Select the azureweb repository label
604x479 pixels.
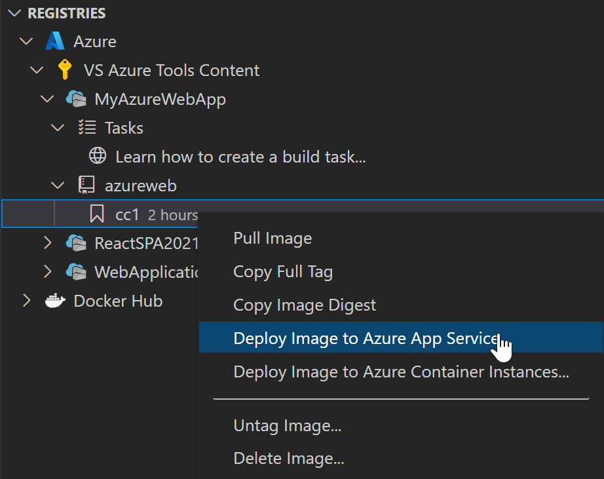pyautogui.click(x=141, y=185)
